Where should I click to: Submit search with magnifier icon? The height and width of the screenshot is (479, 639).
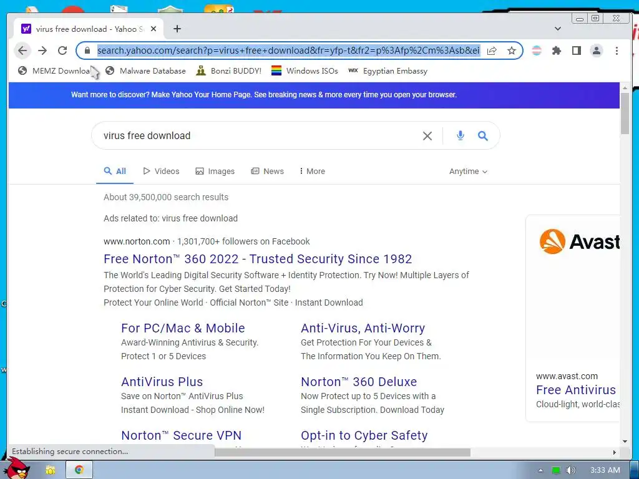482,135
